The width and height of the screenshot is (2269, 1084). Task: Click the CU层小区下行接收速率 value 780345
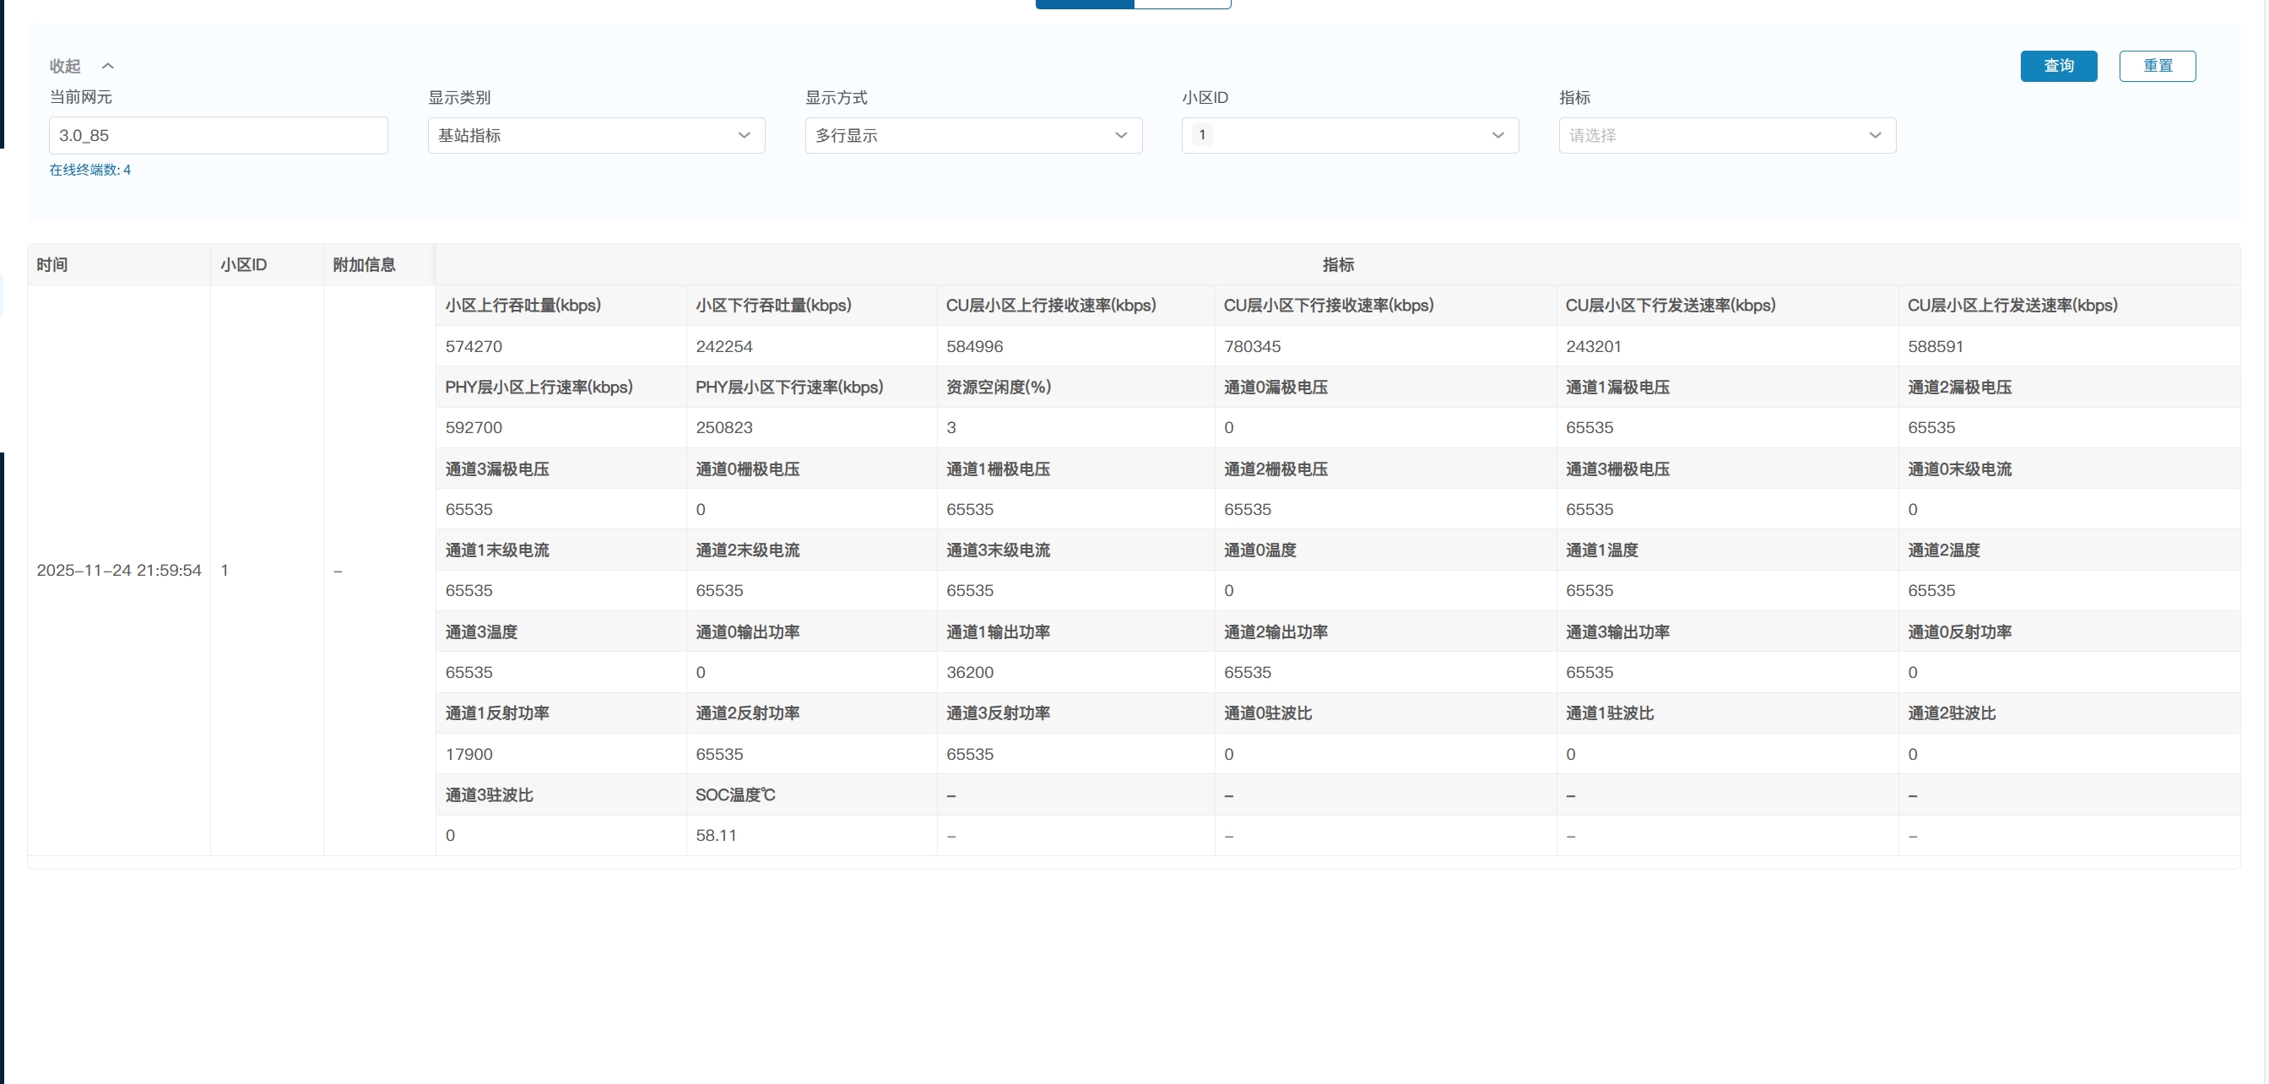1252,347
